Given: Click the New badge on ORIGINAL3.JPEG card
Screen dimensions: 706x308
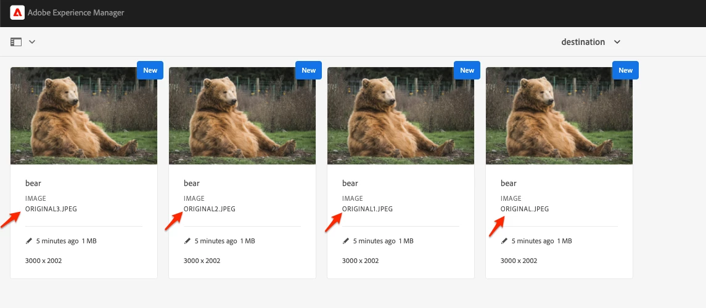Looking at the screenshot, I should [x=150, y=70].
